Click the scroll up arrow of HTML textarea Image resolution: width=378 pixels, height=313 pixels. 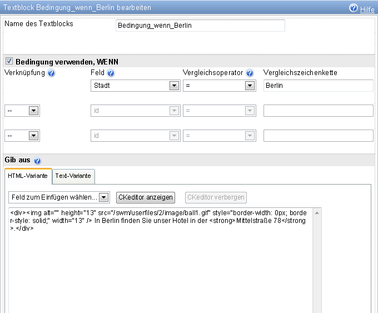(x=317, y=212)
